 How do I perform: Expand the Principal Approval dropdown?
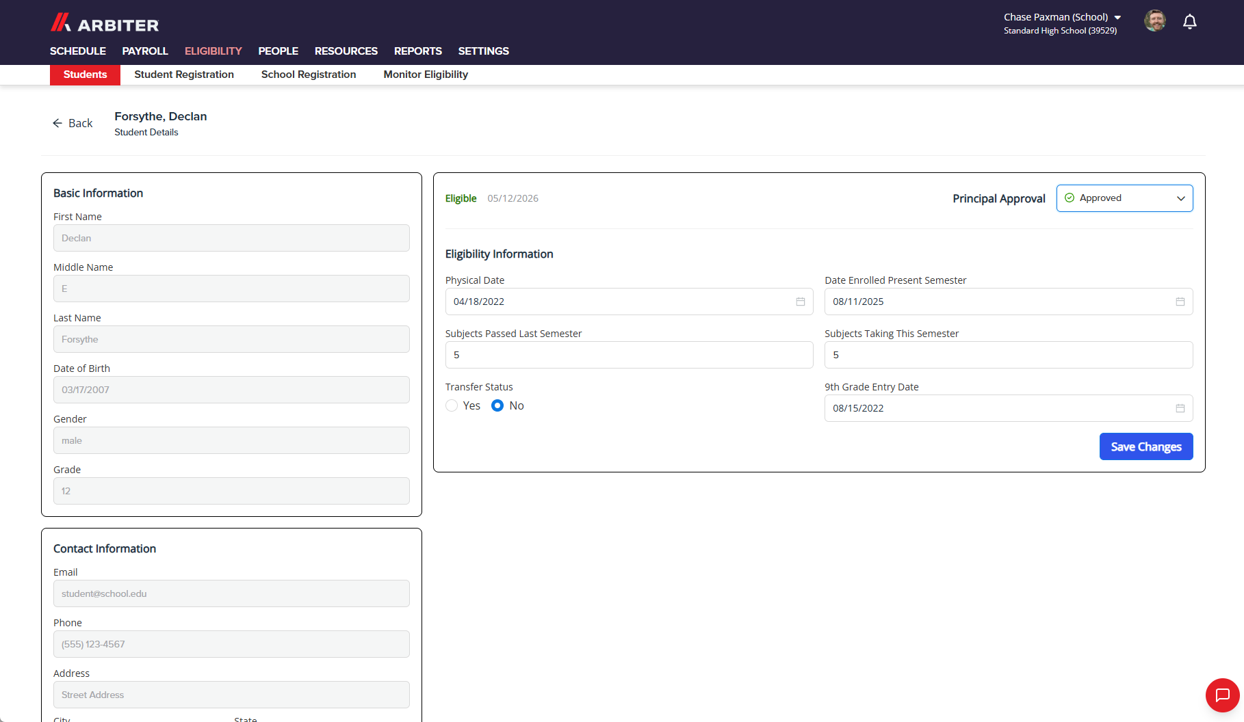tap(1124, 198)
